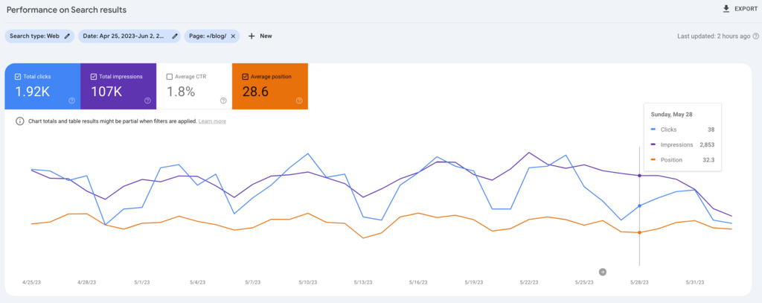
Task: Open the Page: +/blog/ filter chip
Action: tap(208, 36)
